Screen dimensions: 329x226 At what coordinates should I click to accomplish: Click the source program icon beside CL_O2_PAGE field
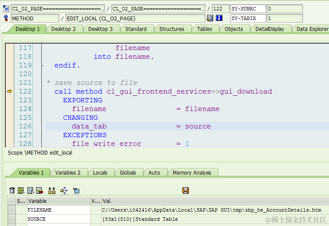pyautogui.click(x=6, y=9)
